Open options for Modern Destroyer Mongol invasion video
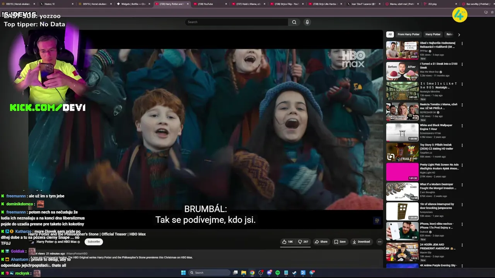Screen dimensions: 495x278 coord(462,185)
